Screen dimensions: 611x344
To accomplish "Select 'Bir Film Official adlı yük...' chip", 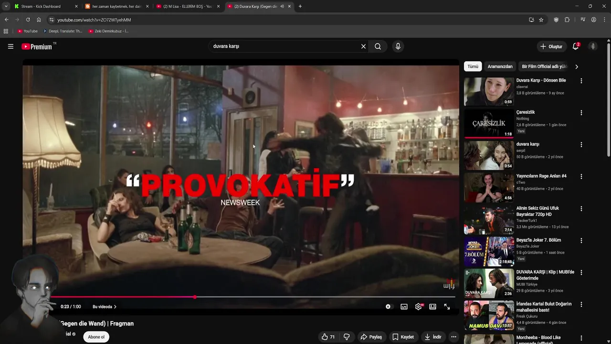I will [x=544, y=66].
